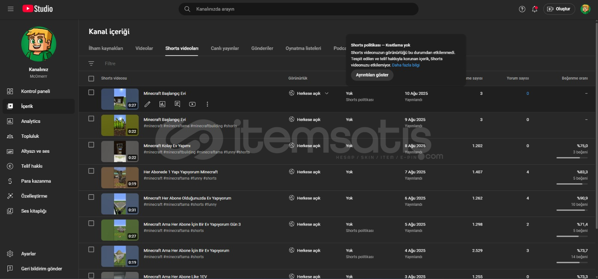The width and height of the screenshot is (598, 279).
Task: Switch to Videolar tab
Action: pos(144,48)
